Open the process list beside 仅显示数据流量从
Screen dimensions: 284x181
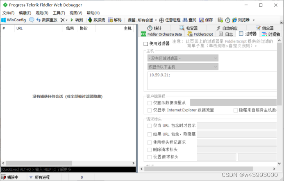(233, 102)
